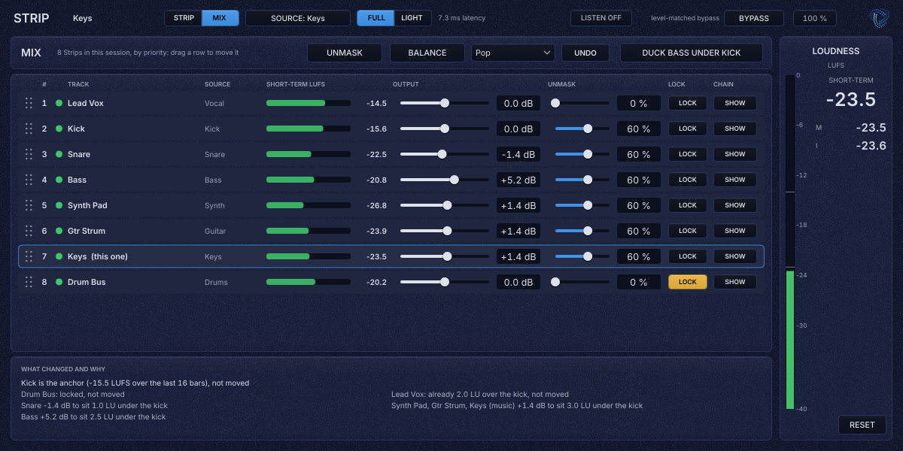
Task: Click the plugin logo in the header
Action: (879, 18)
